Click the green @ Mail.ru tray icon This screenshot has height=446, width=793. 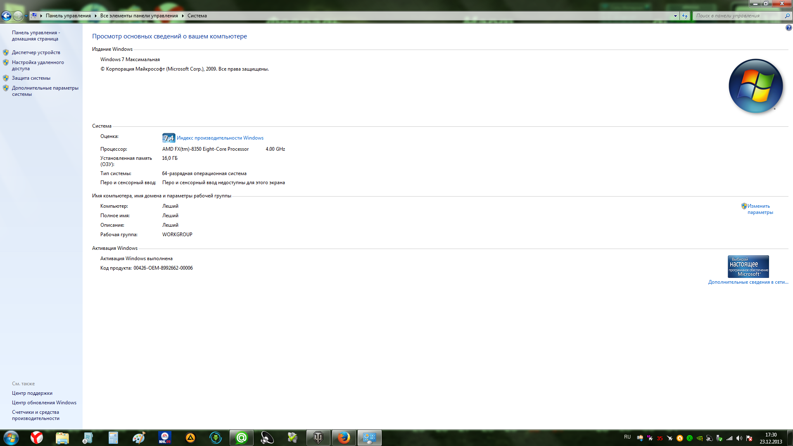689,438
